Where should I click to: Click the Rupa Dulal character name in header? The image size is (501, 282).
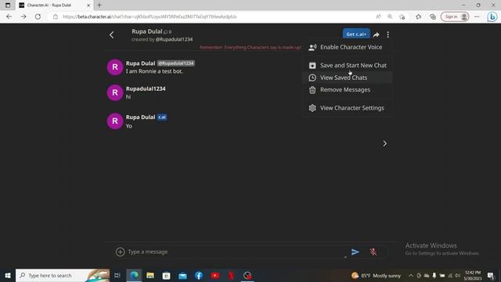click(x=147, y=31)
